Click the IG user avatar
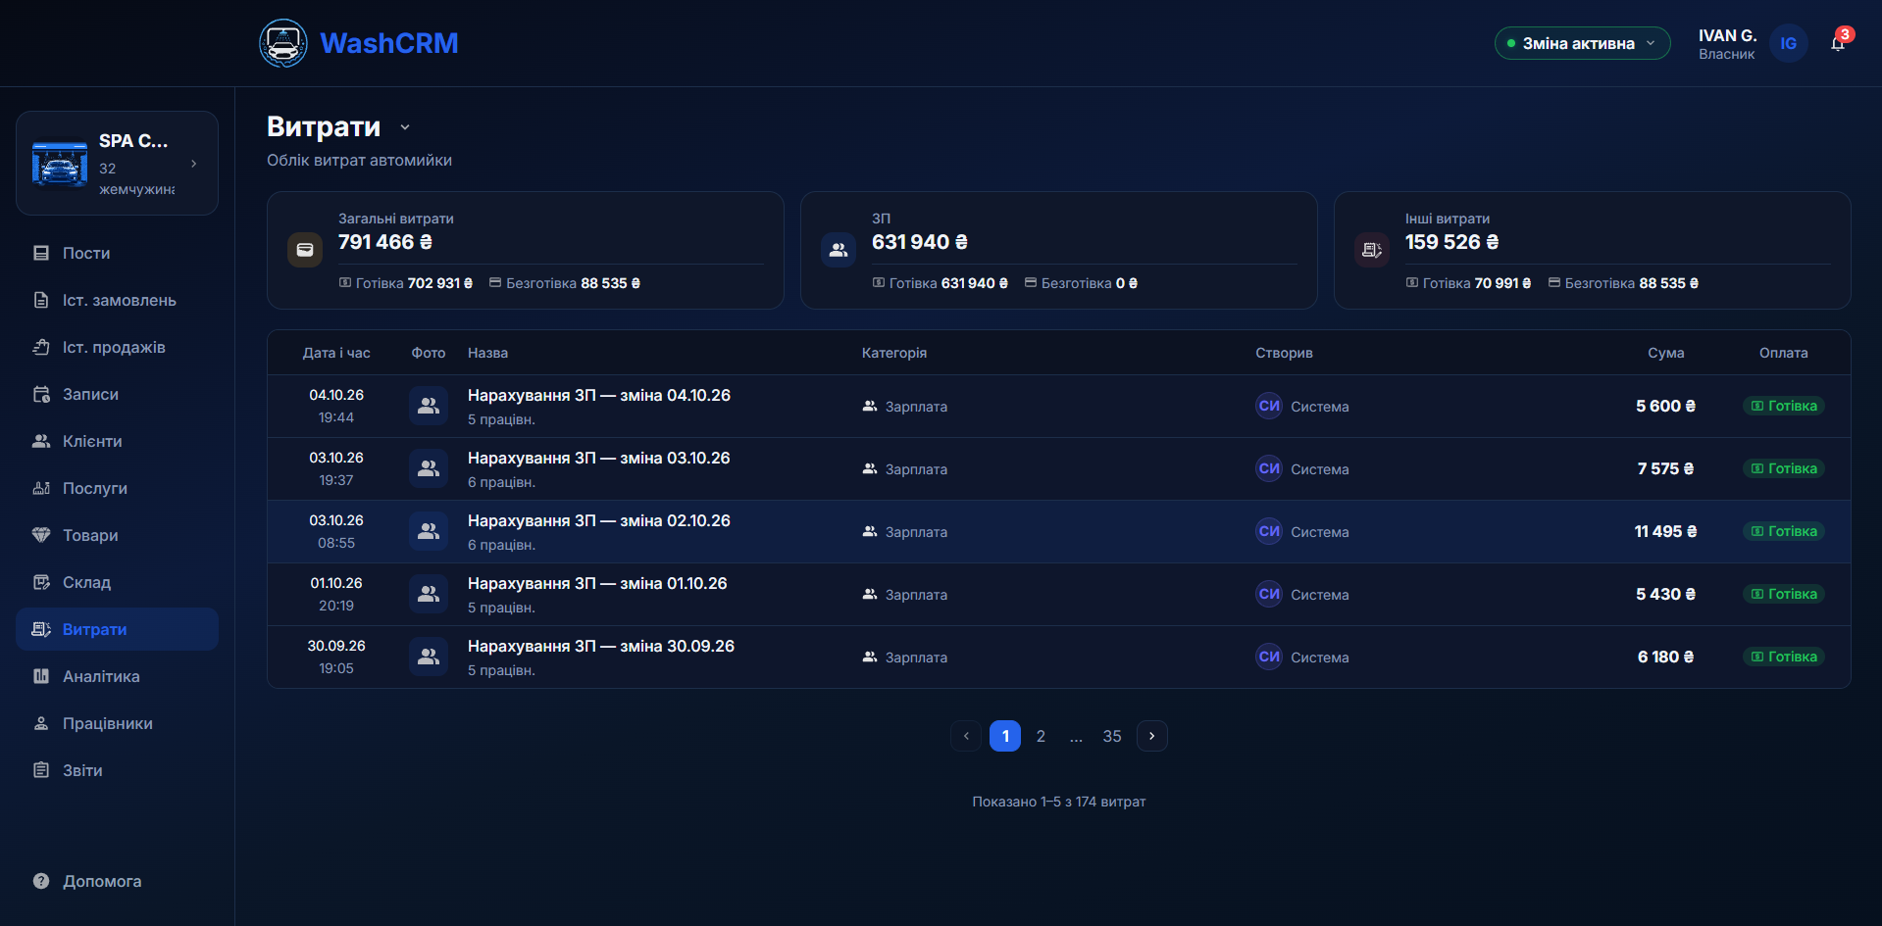The height and width of the screenshot is (926, 1882). click(1789, 43)
